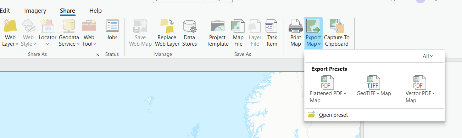Click the Share As group label
The width and height of the screenshot is (462, 138).
(x=38, y=54)
